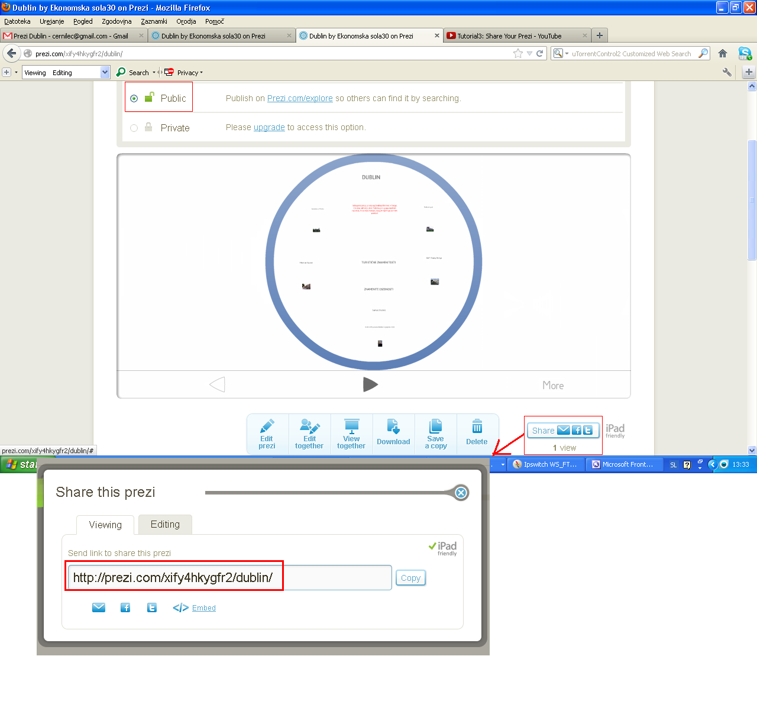The height and width of the screenshot is (711, 757).
Task: Click the prezi share URL field
Action: click(230, 578)
